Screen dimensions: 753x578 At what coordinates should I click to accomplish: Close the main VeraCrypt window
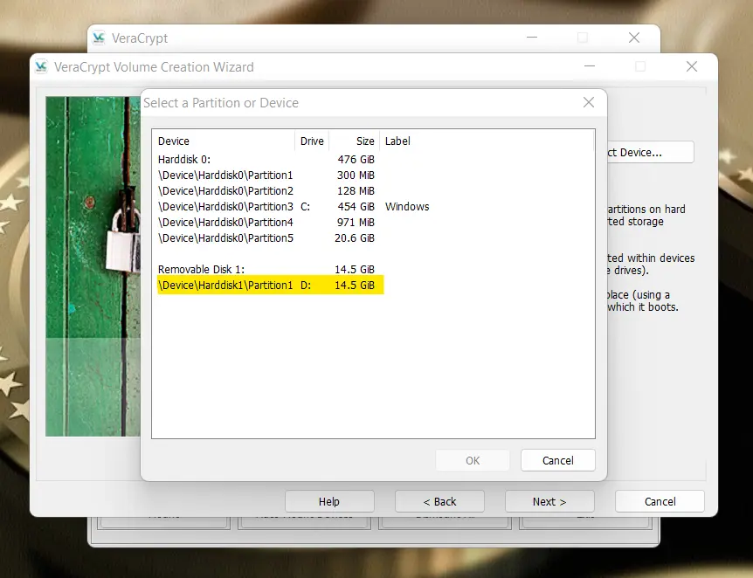tap(634, 38)
